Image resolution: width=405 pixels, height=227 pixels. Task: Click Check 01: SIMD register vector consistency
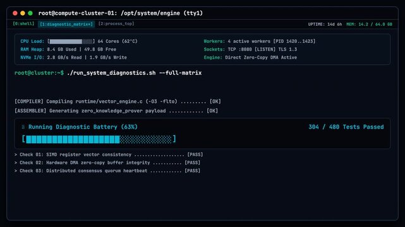109,154
